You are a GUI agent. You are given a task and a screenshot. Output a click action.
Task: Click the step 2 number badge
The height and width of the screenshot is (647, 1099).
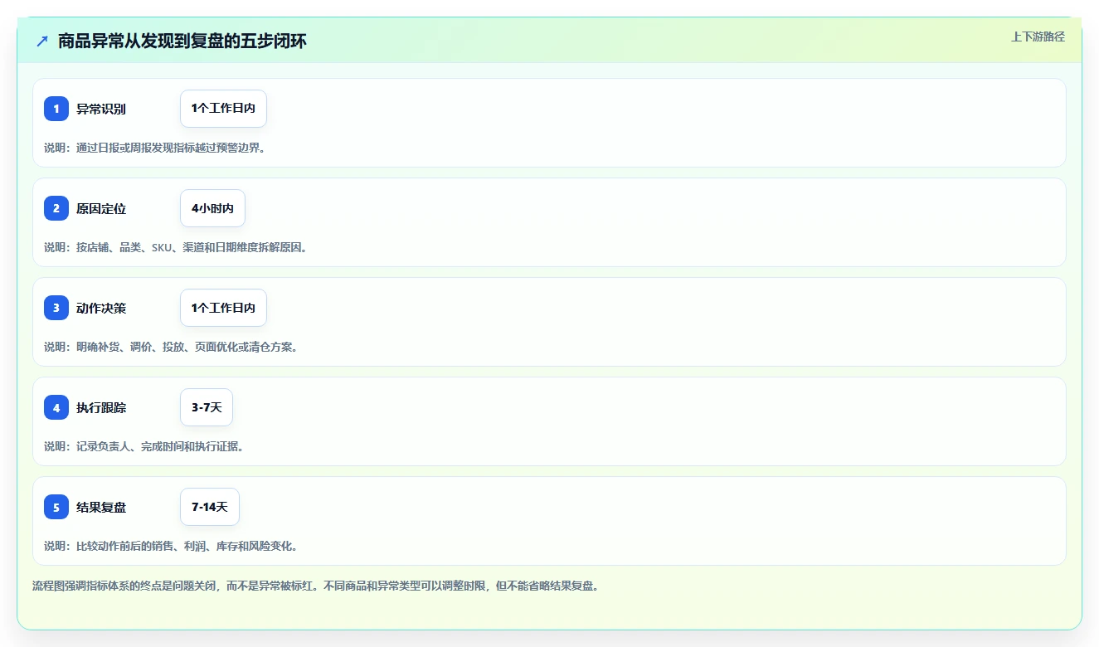(x=56, y=208)
